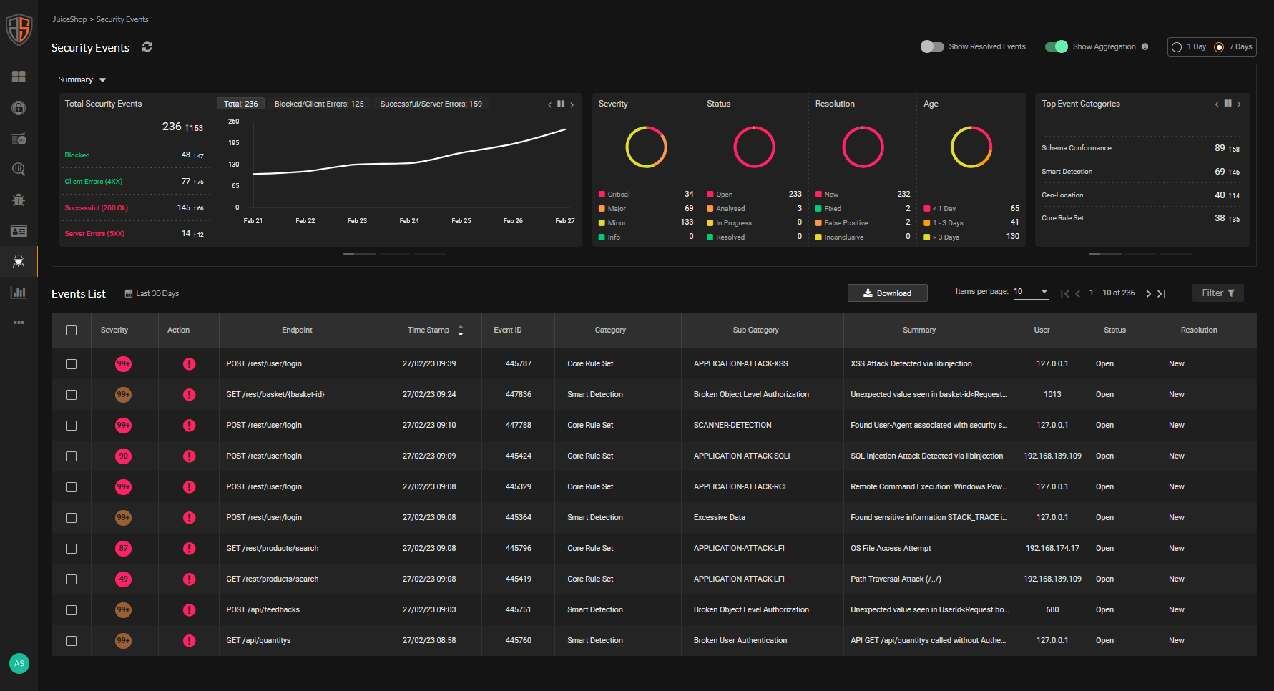
Task: Open the dashboard grid icon in sidebar
Action: pyautogui.click(x=19, y=77)
